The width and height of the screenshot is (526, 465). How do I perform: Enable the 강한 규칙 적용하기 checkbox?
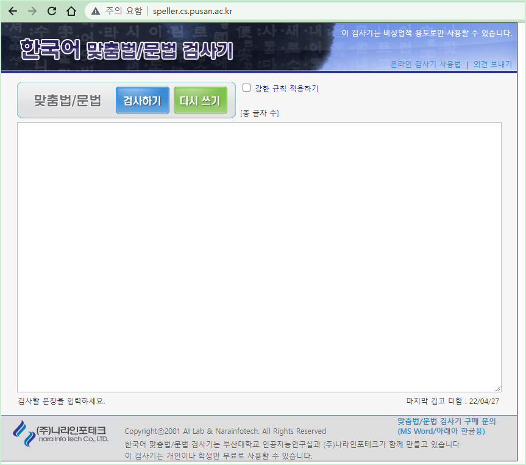click(x=246, y=87)
